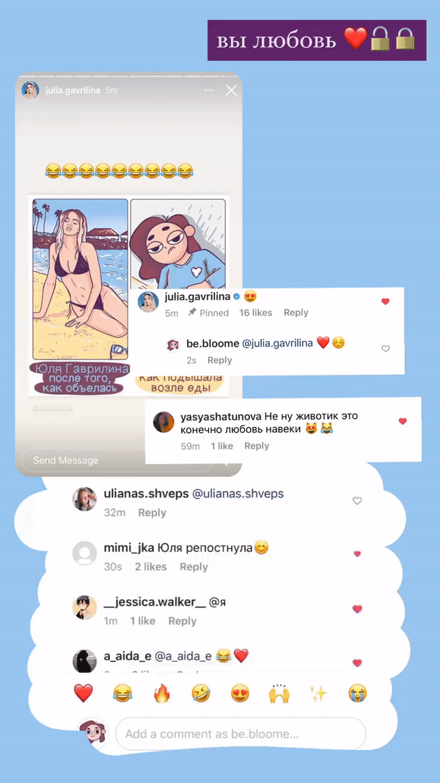Tap the red heart quick reaction emoji
440x783 pixels.
point(84,693)
